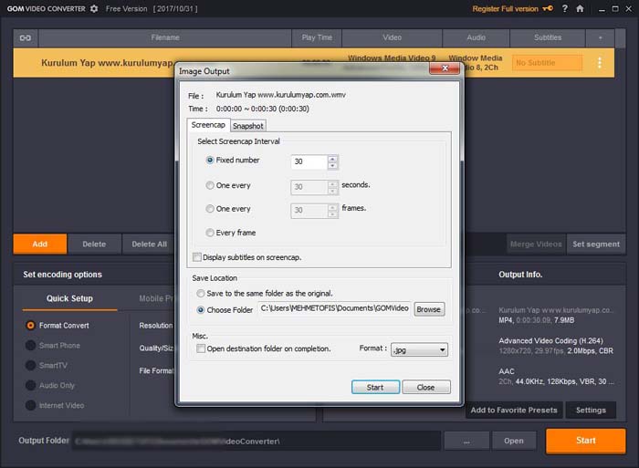Image resolution: width=639 pixels, height=468 pixels.
Task: Click the Output Info. heading
Action: coord(520,275)
